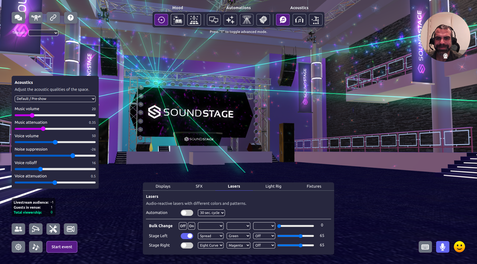477x264 pixels.
Task: Open the help question mark icon
Action: click(71, 18)
